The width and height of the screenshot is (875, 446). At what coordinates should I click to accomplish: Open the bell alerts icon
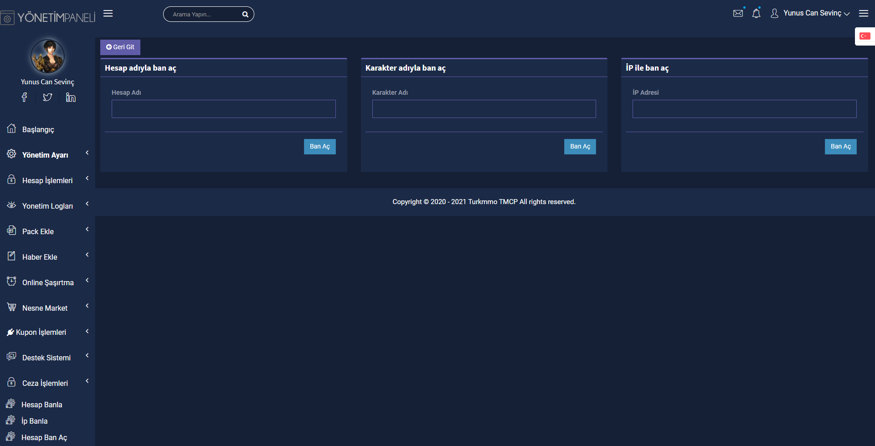click(x=757, y=13)
